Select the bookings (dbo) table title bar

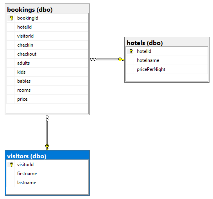(47, 9)
